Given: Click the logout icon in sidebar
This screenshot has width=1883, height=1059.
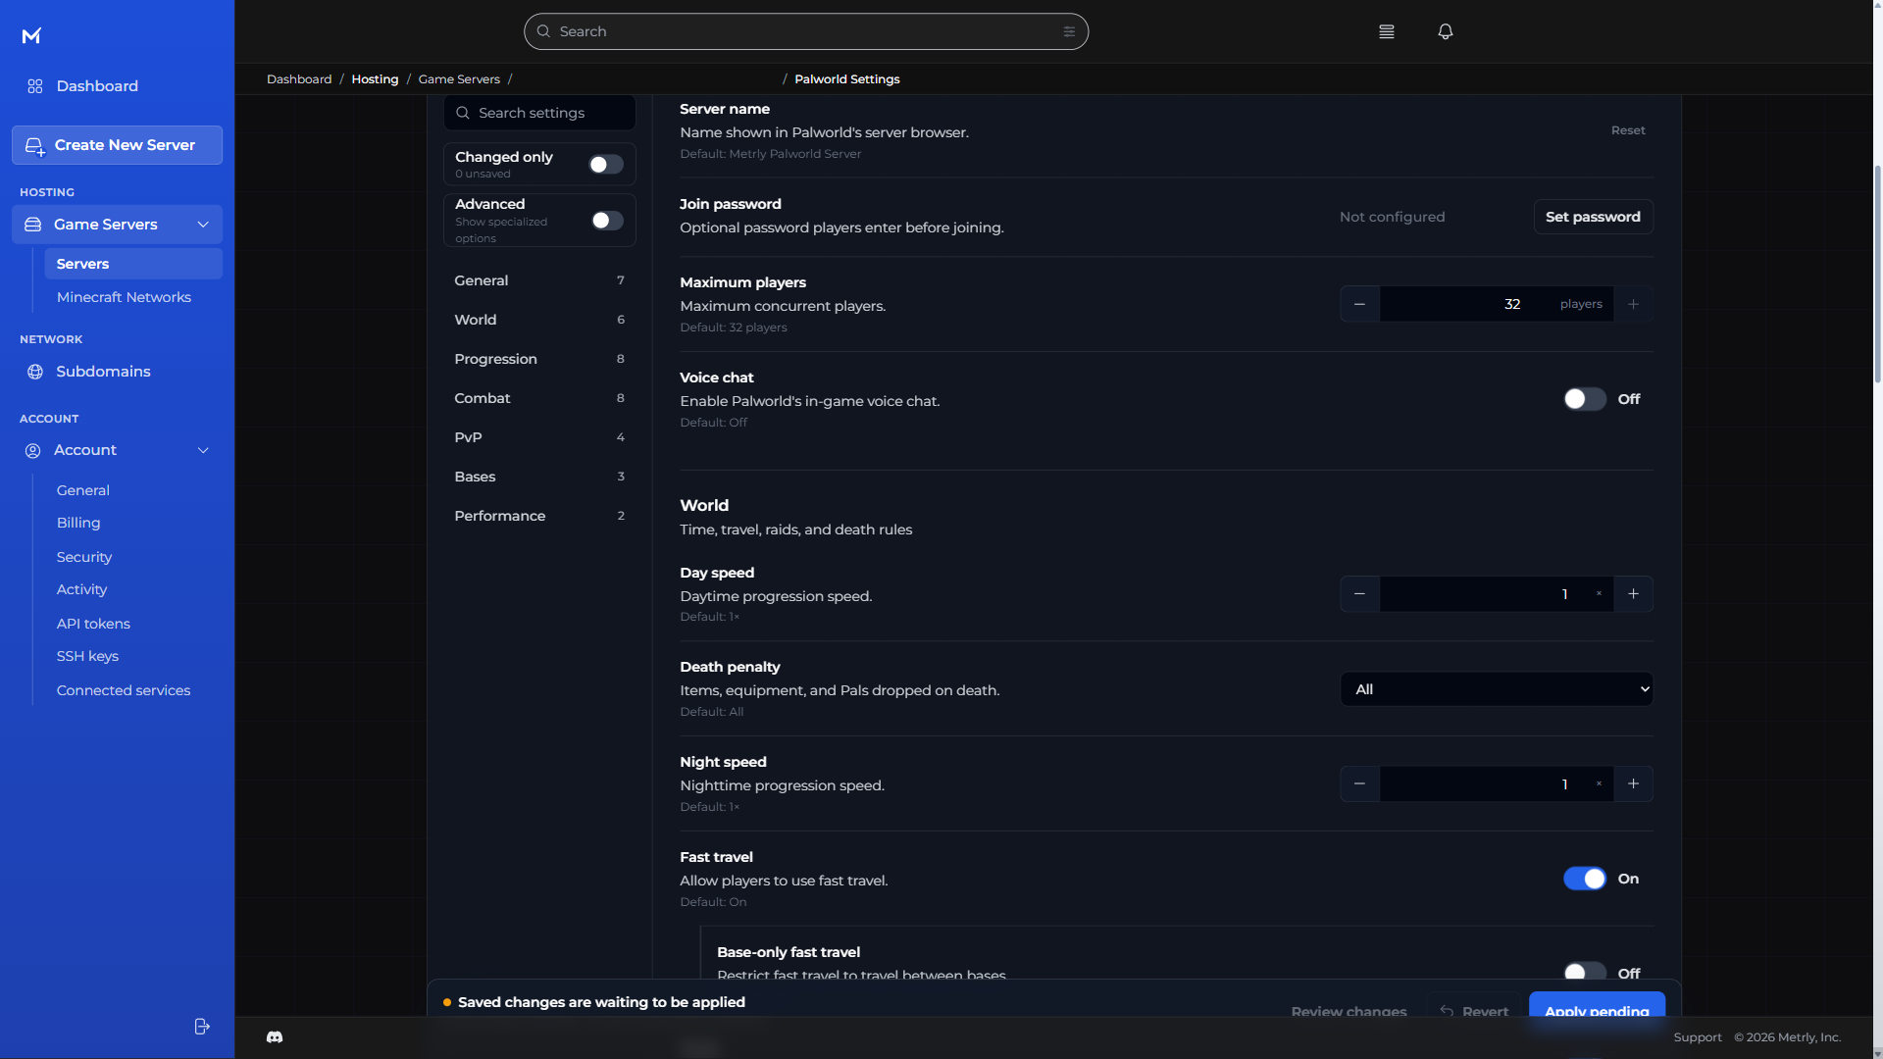Looking at the screenshot, I should pos(202,1026).
